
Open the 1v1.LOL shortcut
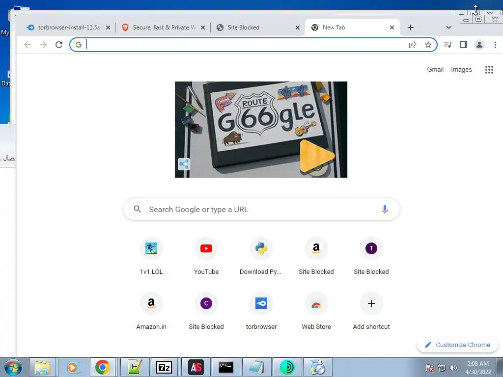tap(151, 257)
